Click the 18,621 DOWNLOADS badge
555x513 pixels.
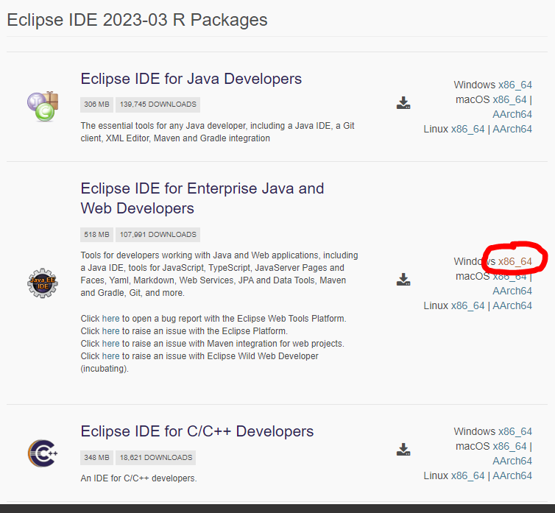156,458
